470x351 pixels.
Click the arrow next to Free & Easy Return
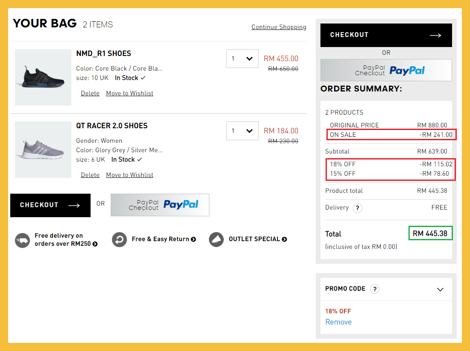(194, 239)
